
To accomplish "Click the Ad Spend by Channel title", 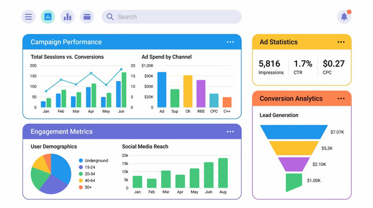I will click(x=167, y=57).
